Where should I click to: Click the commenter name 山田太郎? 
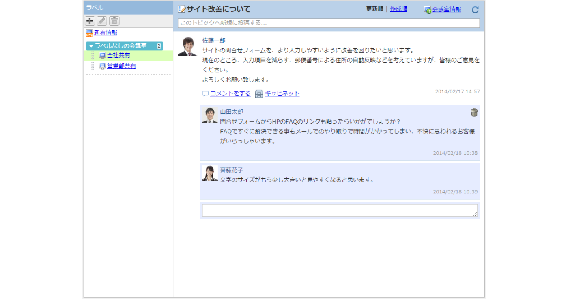click(232, 112)
